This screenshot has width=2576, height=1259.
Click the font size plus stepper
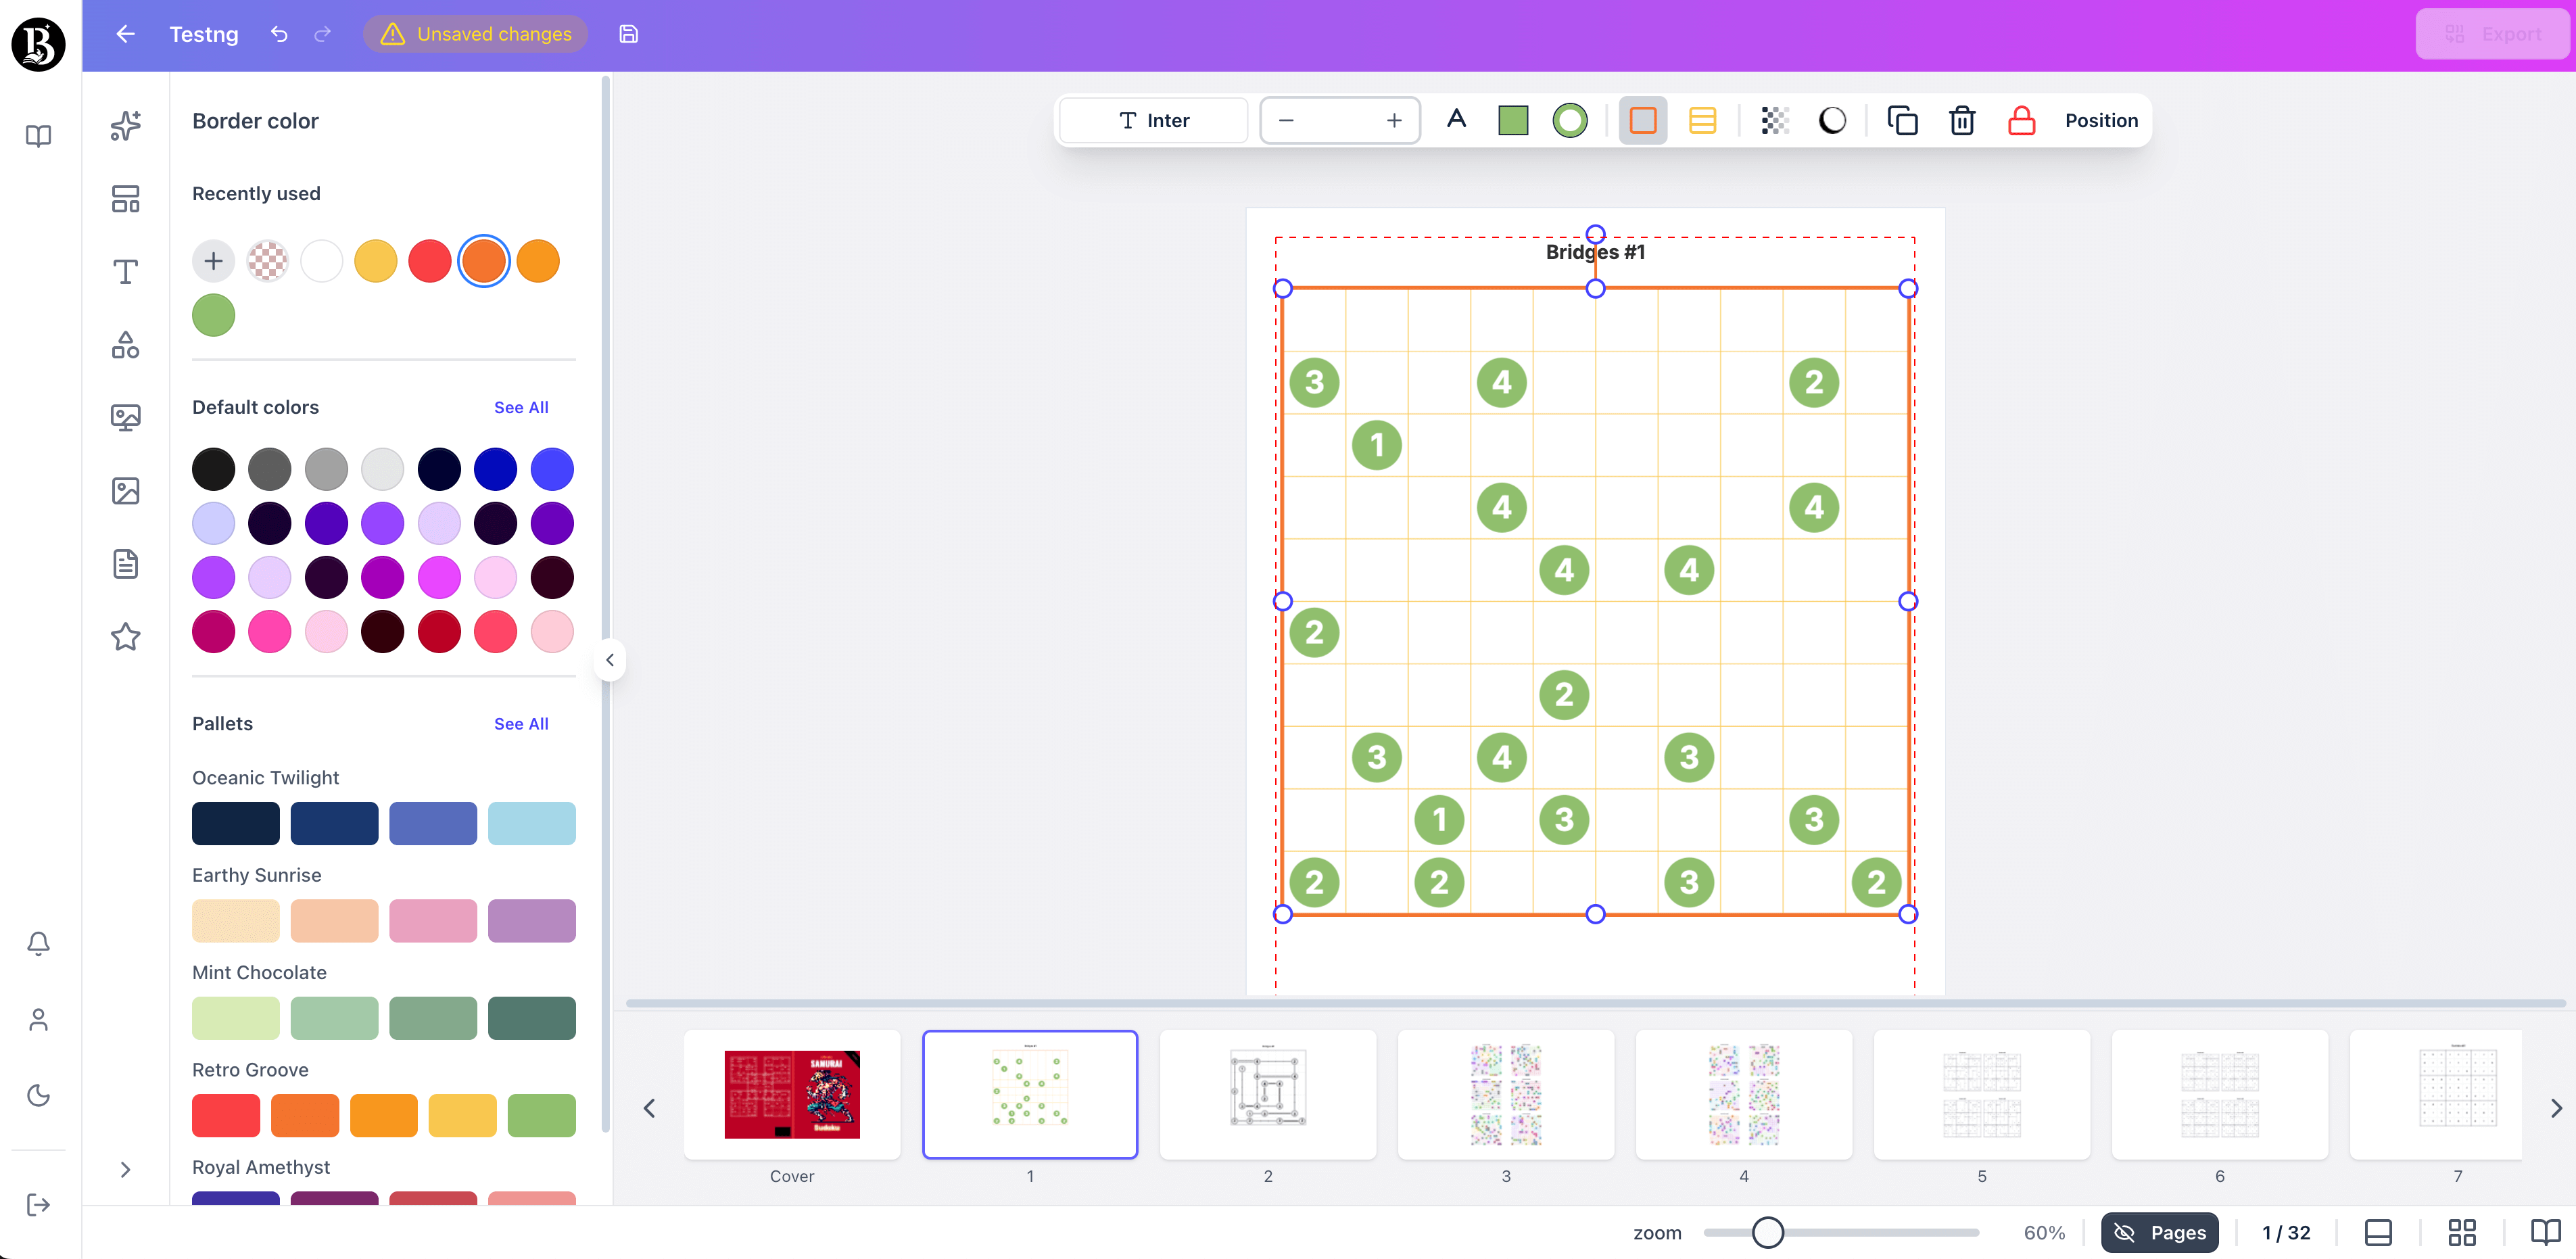pyautogui.click(x=1393, y=121)
